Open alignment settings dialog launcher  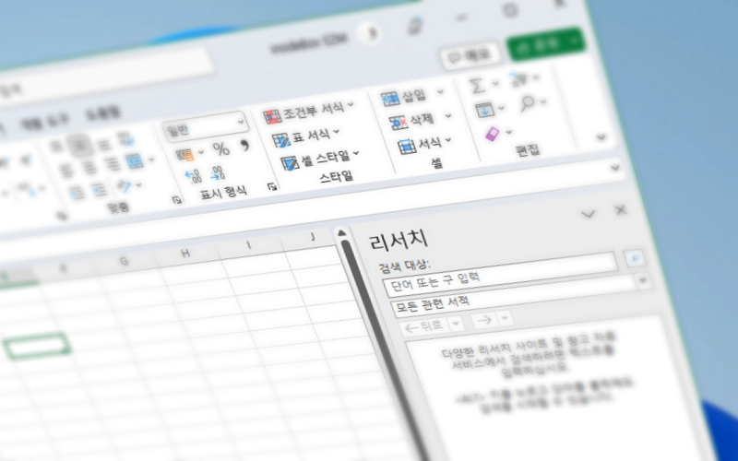177,200
